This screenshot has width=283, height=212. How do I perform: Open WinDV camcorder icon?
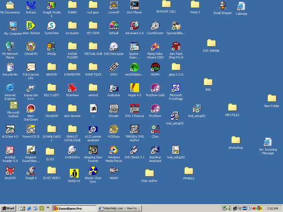click(x=114, y=171)
